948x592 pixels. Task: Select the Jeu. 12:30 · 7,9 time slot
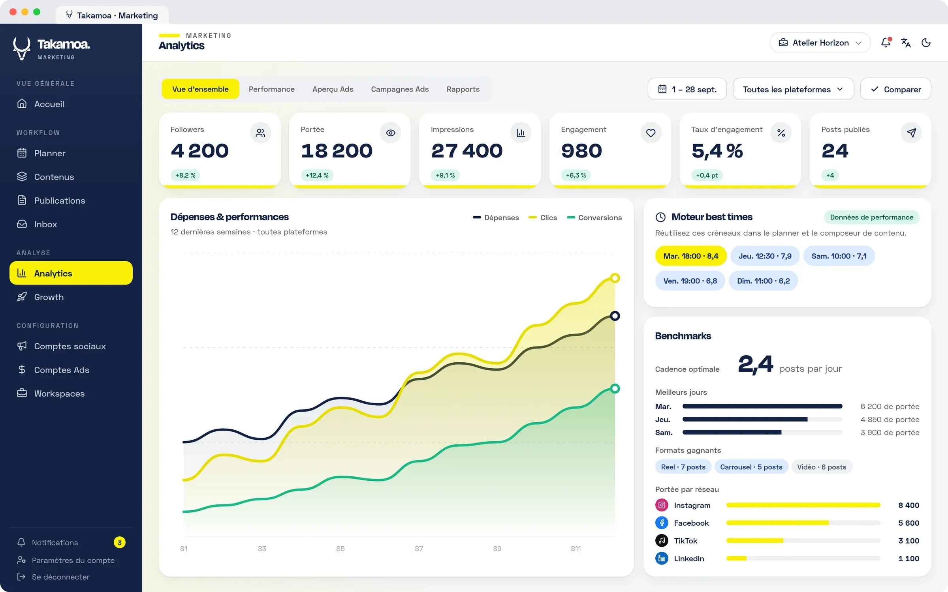(765, 256)
